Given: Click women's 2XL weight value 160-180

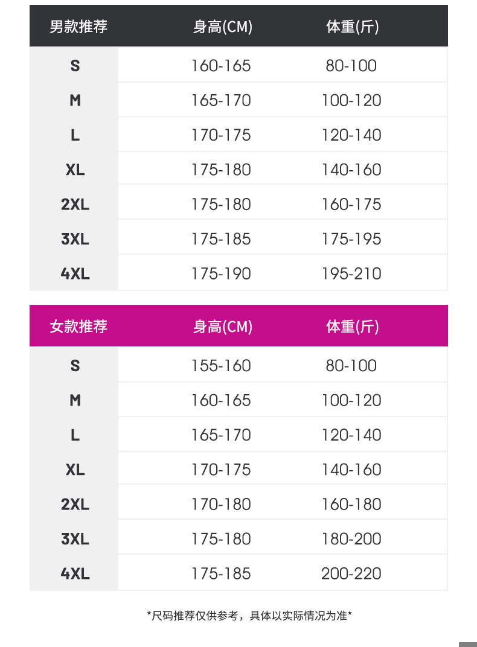Looking at the screenshot, I should coord(351,504).
